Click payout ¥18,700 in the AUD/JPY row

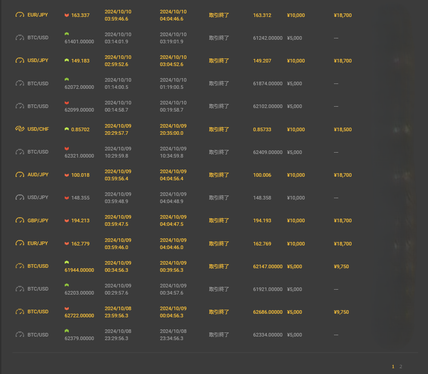(343, 175)
